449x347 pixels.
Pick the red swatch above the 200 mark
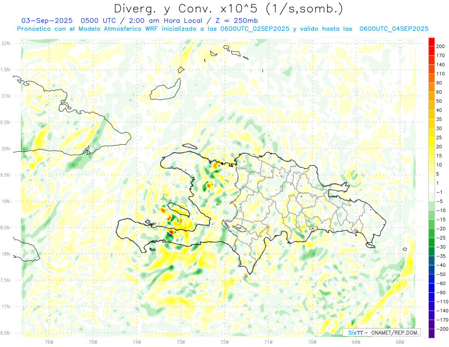point(431,42)
